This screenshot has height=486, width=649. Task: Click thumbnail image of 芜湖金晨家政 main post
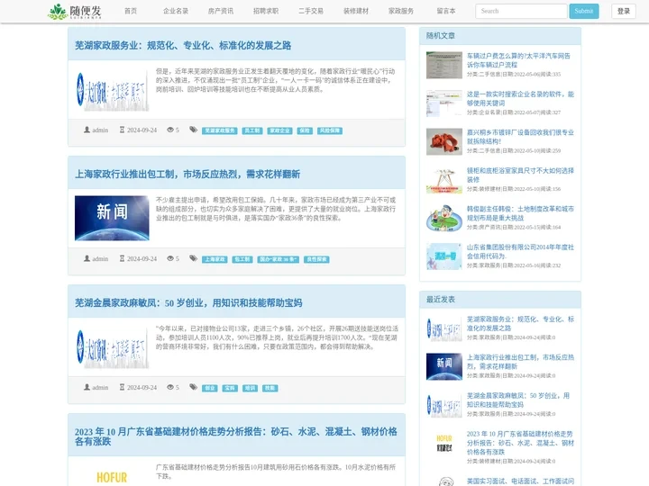pyautogui.click(x=112, y=347)
